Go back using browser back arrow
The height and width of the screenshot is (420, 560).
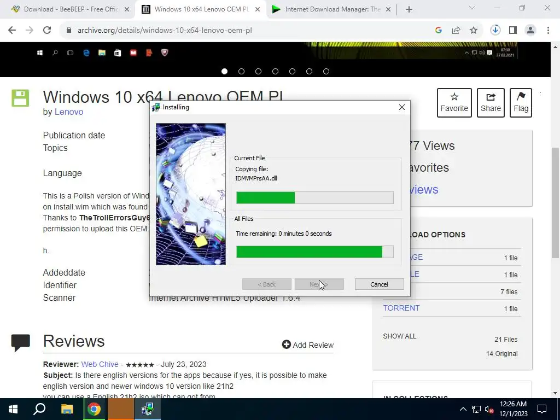pyautogui.click(x=12, y=31)
